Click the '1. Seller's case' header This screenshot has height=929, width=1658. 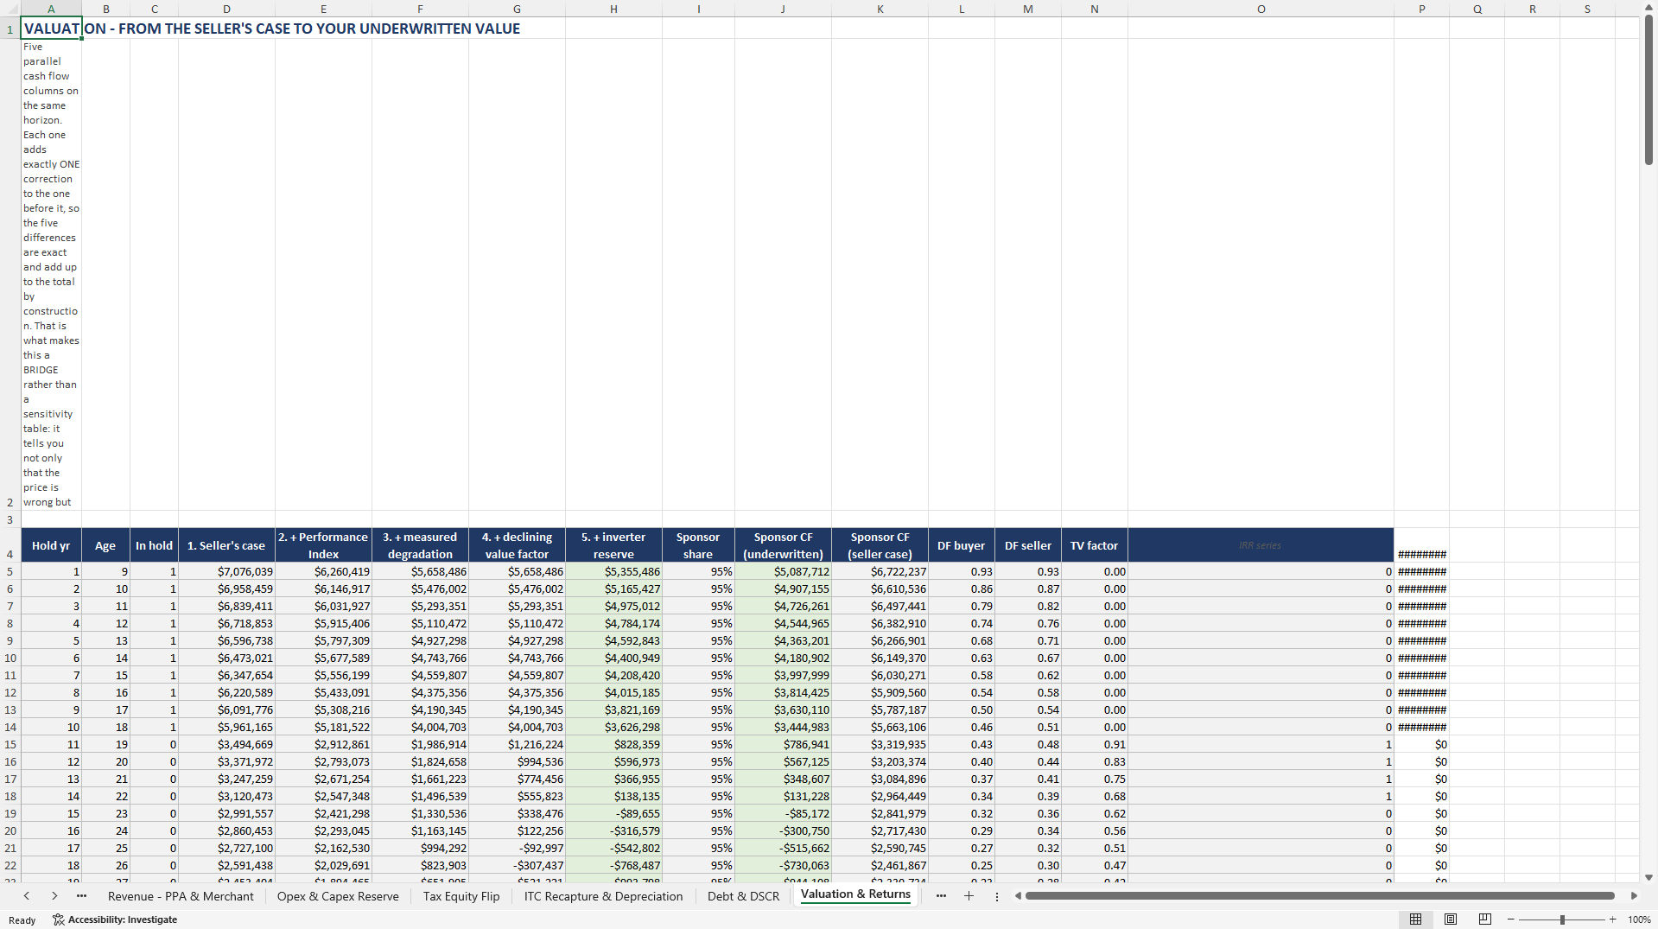(226, 545)
